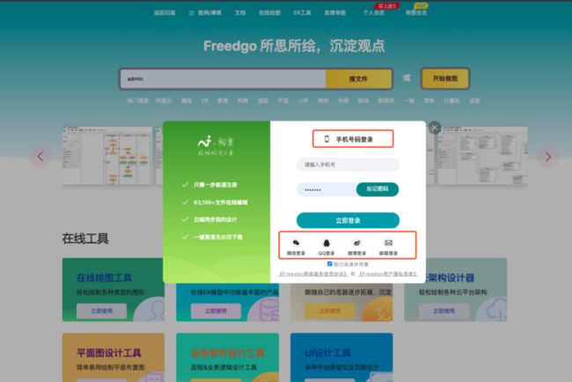Viewport: 572px width, 382px height.
Task: Click the QQ penguin login icon
Action: (x=326, y=243)
